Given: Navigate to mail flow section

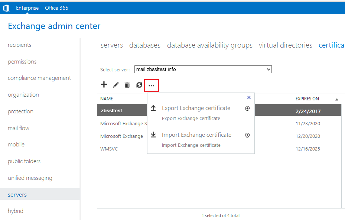Looking at the screenshot, I should (x=19, y=128).
